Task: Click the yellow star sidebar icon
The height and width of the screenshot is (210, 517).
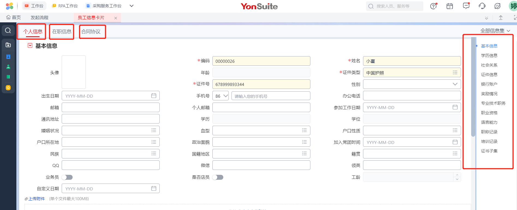Action: tap(8, 88)
